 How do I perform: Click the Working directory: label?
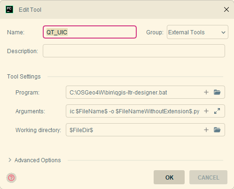pyautogui.click(x=38, y=130)
